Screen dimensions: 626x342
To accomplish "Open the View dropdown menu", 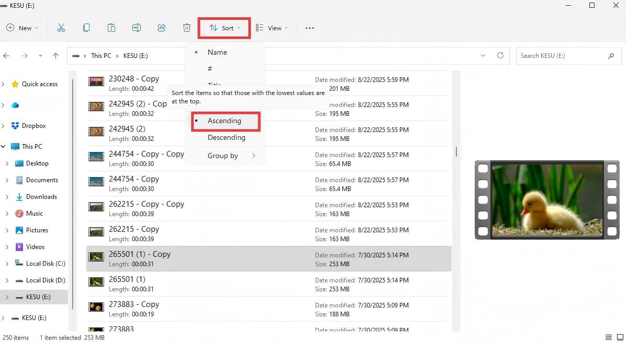I will click(x=272, y=28).
